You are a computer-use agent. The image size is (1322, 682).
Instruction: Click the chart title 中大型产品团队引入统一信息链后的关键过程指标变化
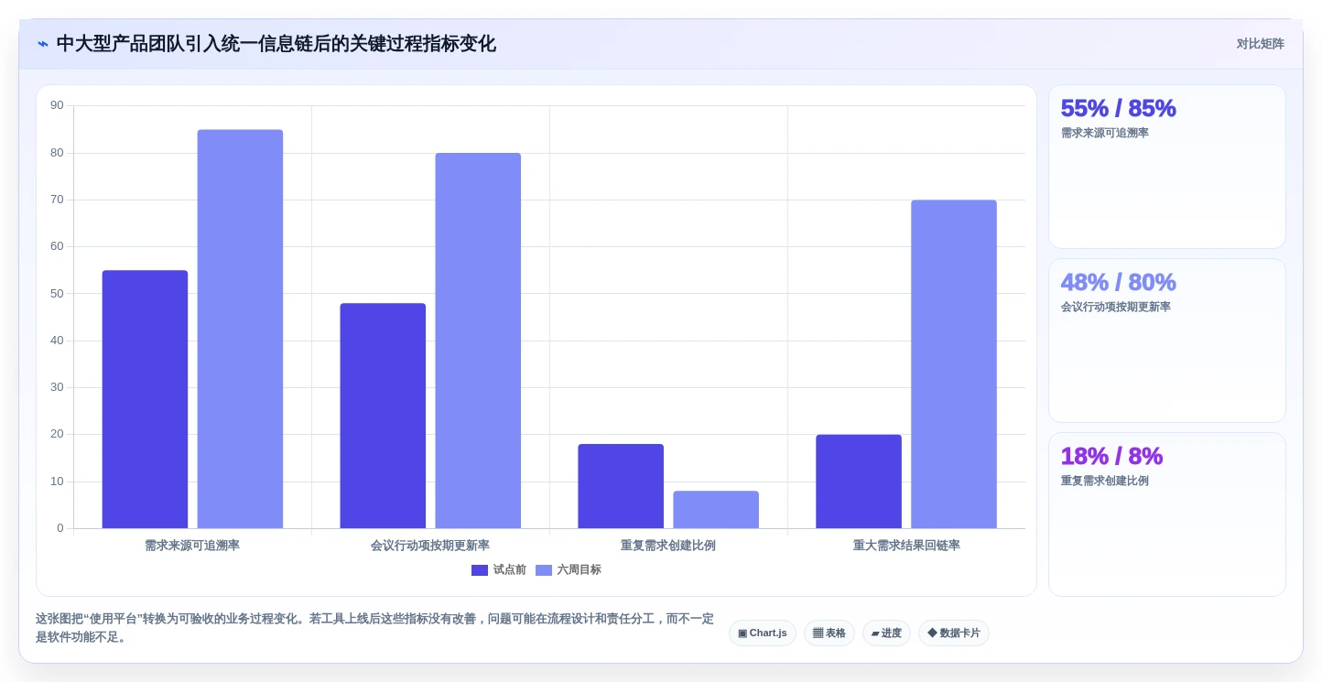(x=276, y=44)
